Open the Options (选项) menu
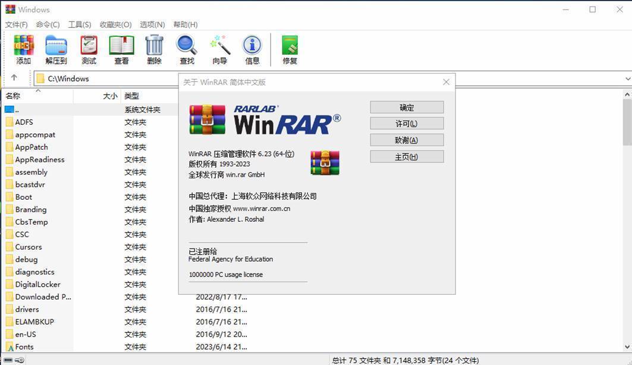 [152, 24]
